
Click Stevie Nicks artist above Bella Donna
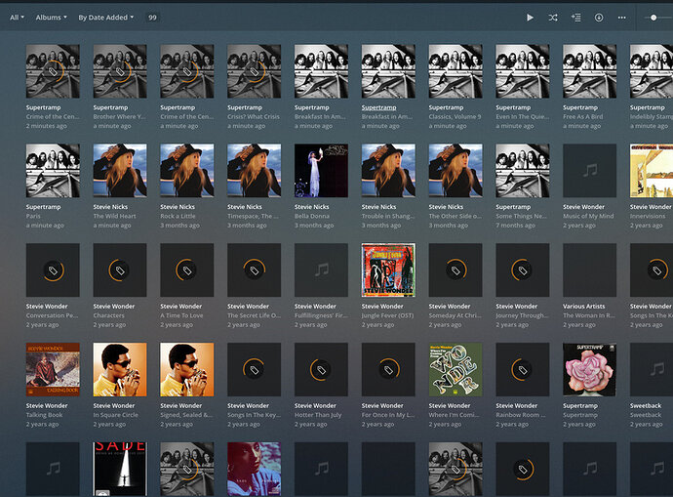click(x=311, y=207)
